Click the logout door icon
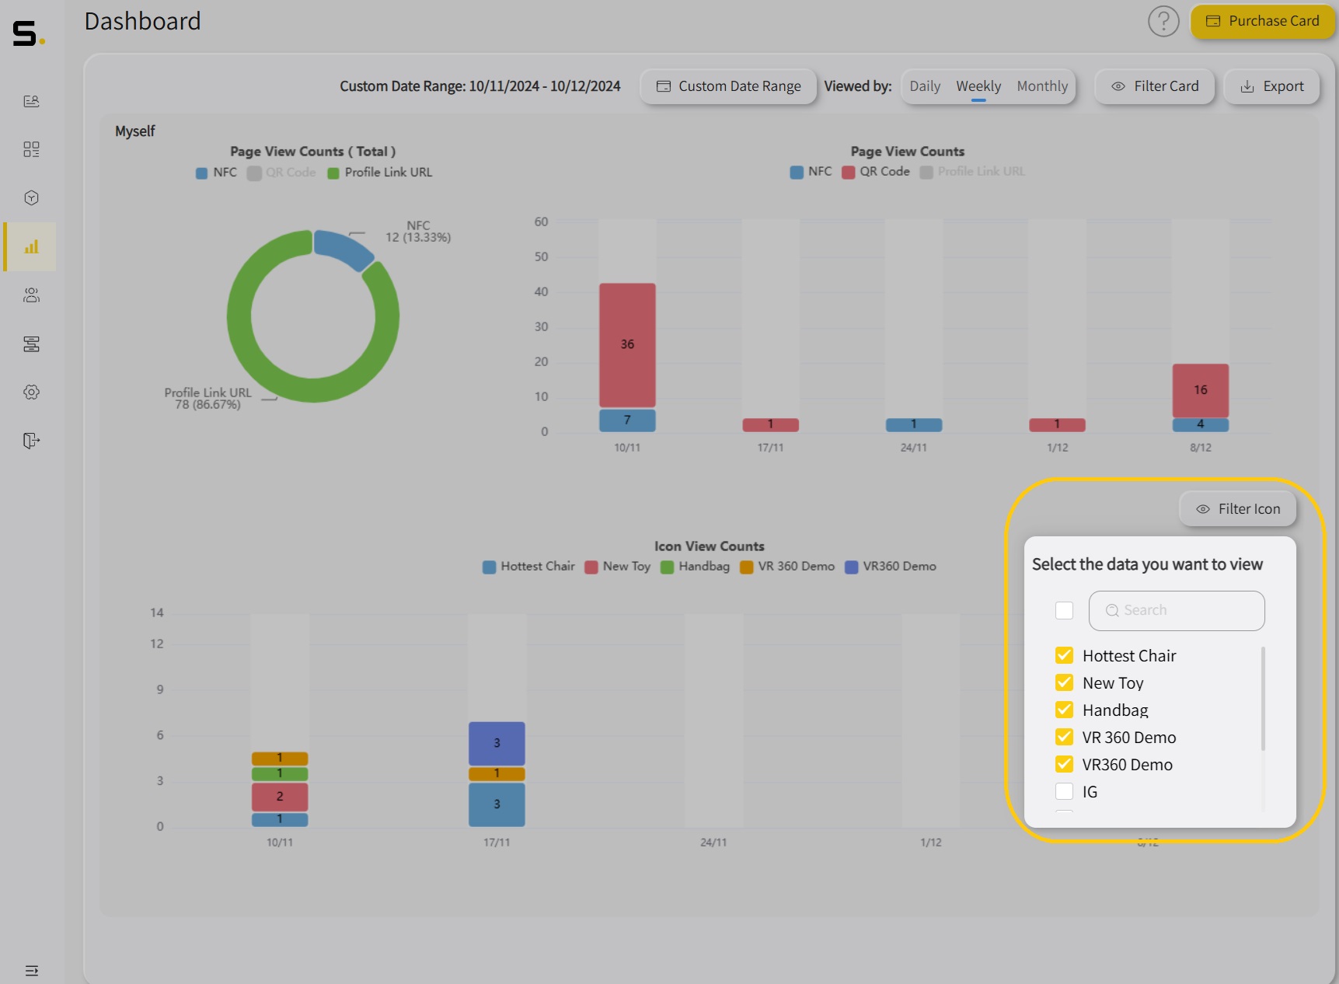This screenshot has height=984, width=1339. point(31,441)
